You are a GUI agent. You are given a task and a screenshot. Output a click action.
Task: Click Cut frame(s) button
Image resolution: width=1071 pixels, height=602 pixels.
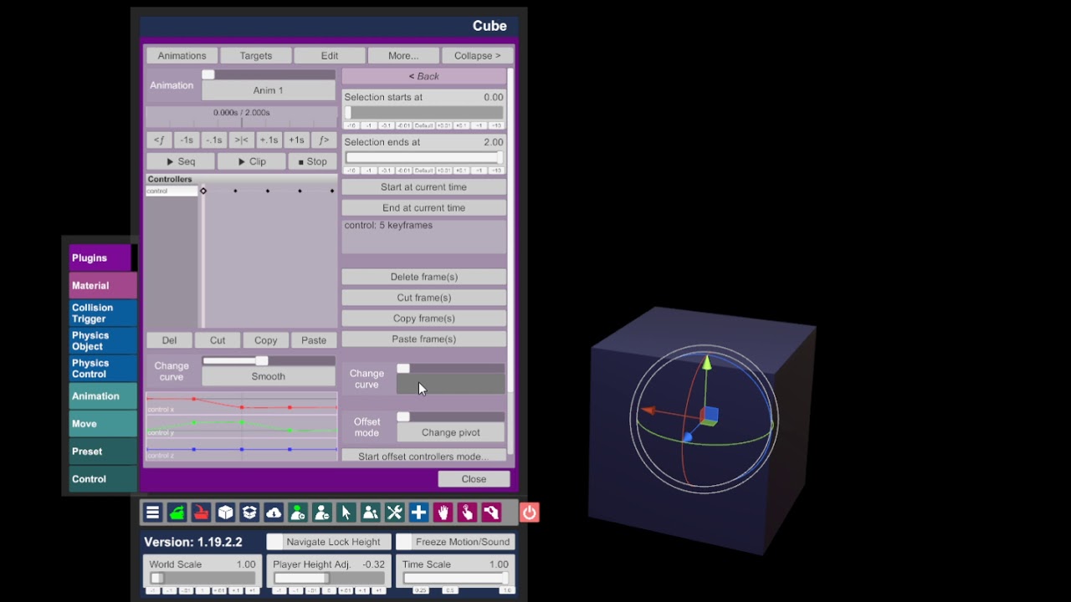point(423,298)
